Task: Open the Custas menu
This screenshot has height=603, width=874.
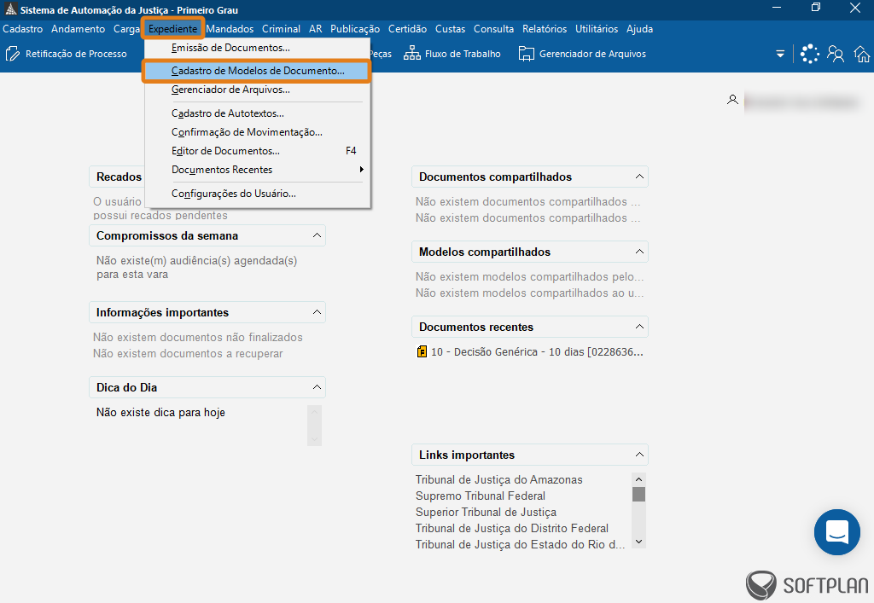Action: pyautogui.click(x=451, y=29)
